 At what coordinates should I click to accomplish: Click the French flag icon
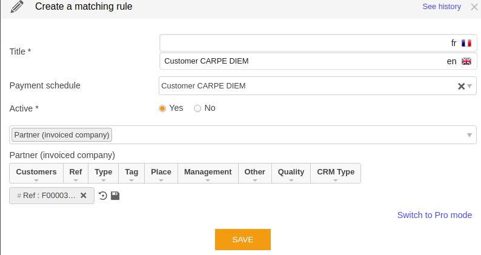coord(466,43)
